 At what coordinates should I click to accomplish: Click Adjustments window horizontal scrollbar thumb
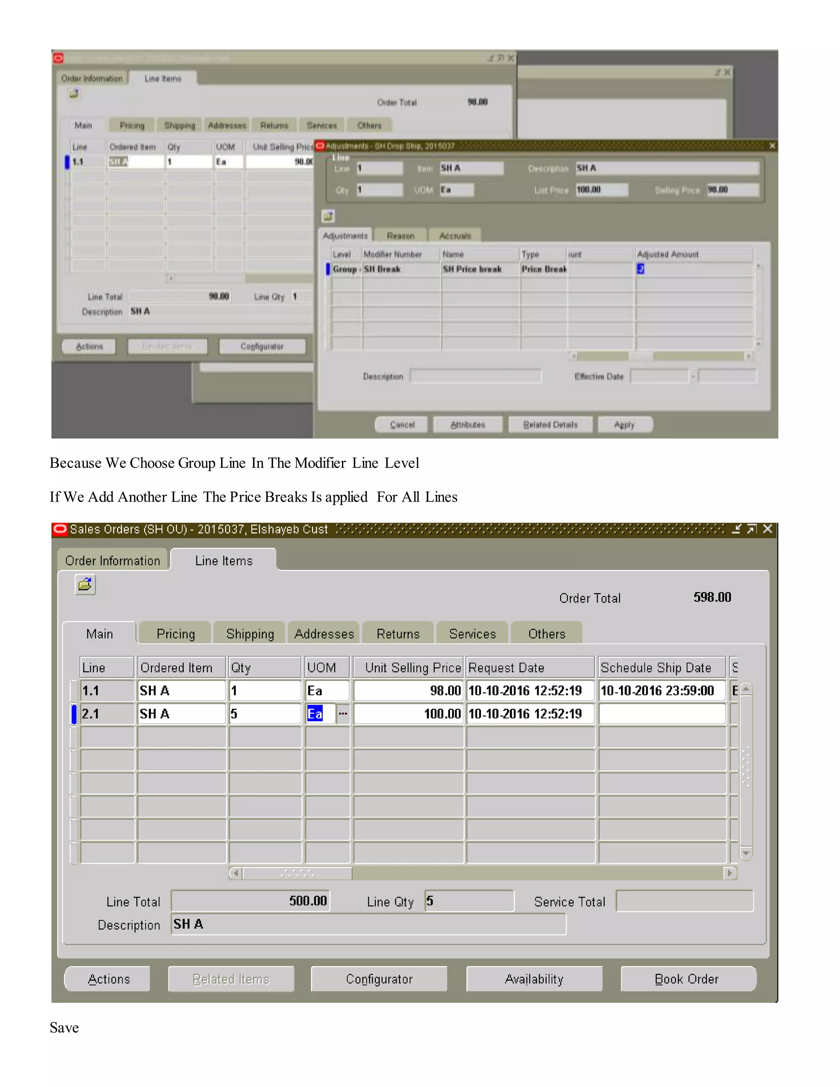click(x=641, y=356)
